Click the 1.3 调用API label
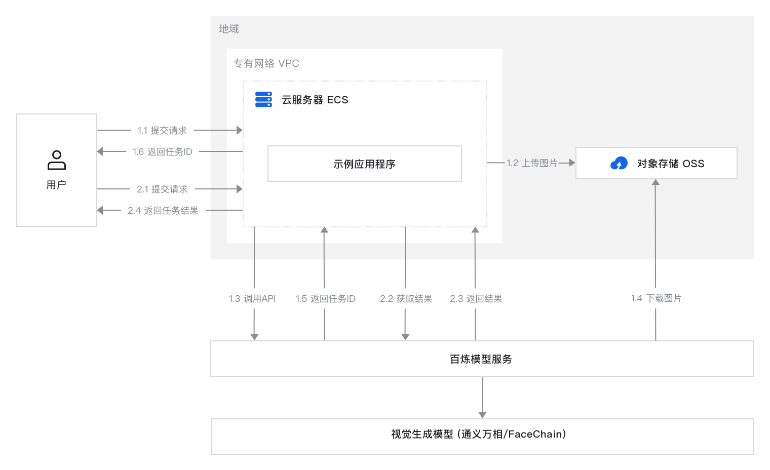 point(252,299)
